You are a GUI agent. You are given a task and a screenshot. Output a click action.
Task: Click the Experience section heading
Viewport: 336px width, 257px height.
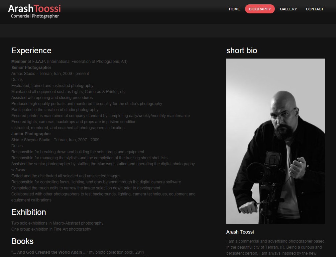tap(31, 51)
